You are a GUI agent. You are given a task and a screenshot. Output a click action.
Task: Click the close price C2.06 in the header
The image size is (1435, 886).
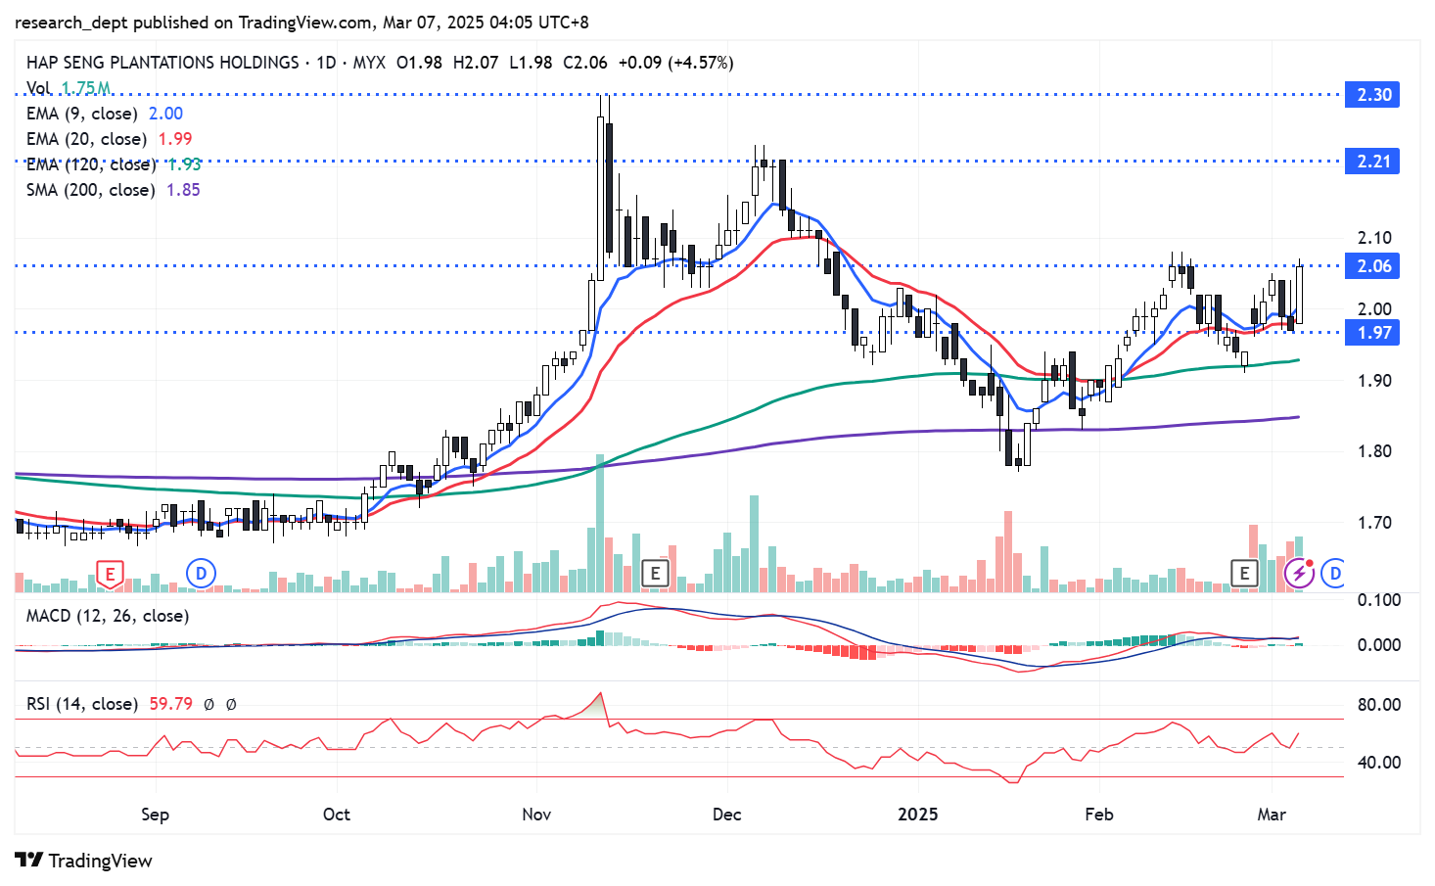[x=585, y=63]
